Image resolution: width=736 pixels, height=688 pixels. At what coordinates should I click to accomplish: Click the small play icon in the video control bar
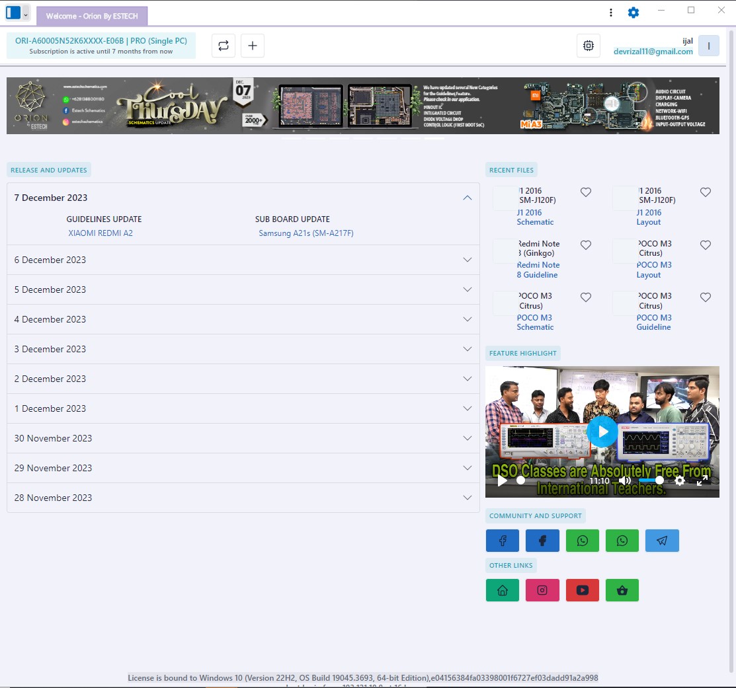(x=502, y=480)
